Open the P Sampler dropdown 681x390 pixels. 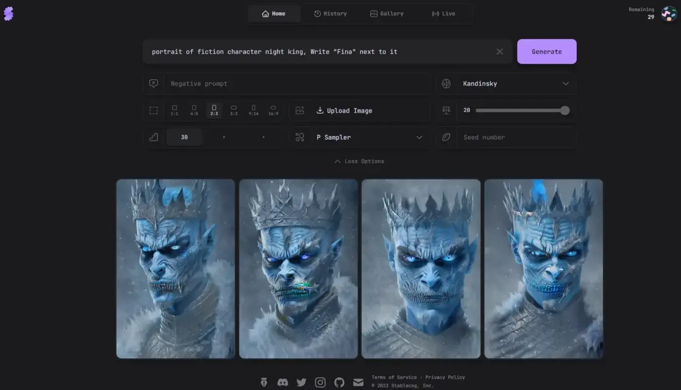(370, 137)
